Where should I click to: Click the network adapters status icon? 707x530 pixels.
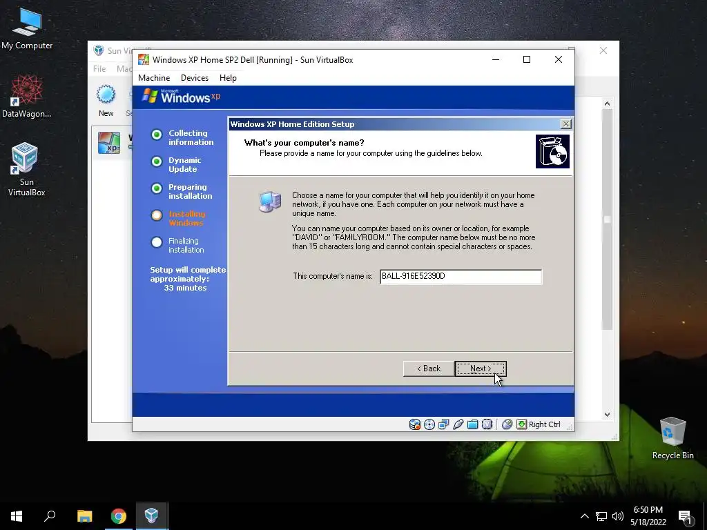pyautogui.click(x=444, y=424)
